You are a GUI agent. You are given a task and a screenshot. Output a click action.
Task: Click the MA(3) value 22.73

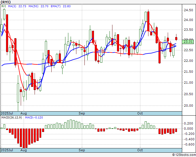coord(22,6)
